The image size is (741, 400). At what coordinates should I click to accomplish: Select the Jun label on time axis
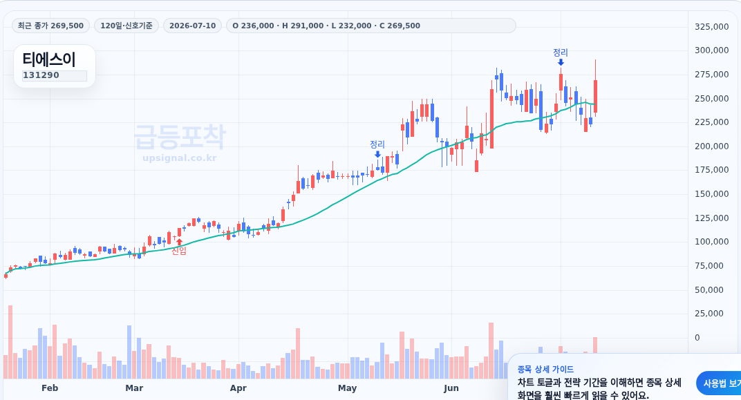tap(451, 388)
